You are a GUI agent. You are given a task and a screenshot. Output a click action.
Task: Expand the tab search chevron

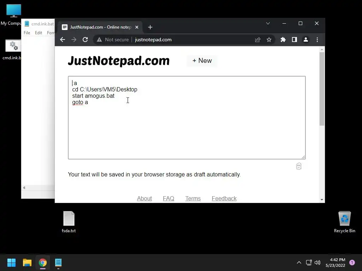268,23
